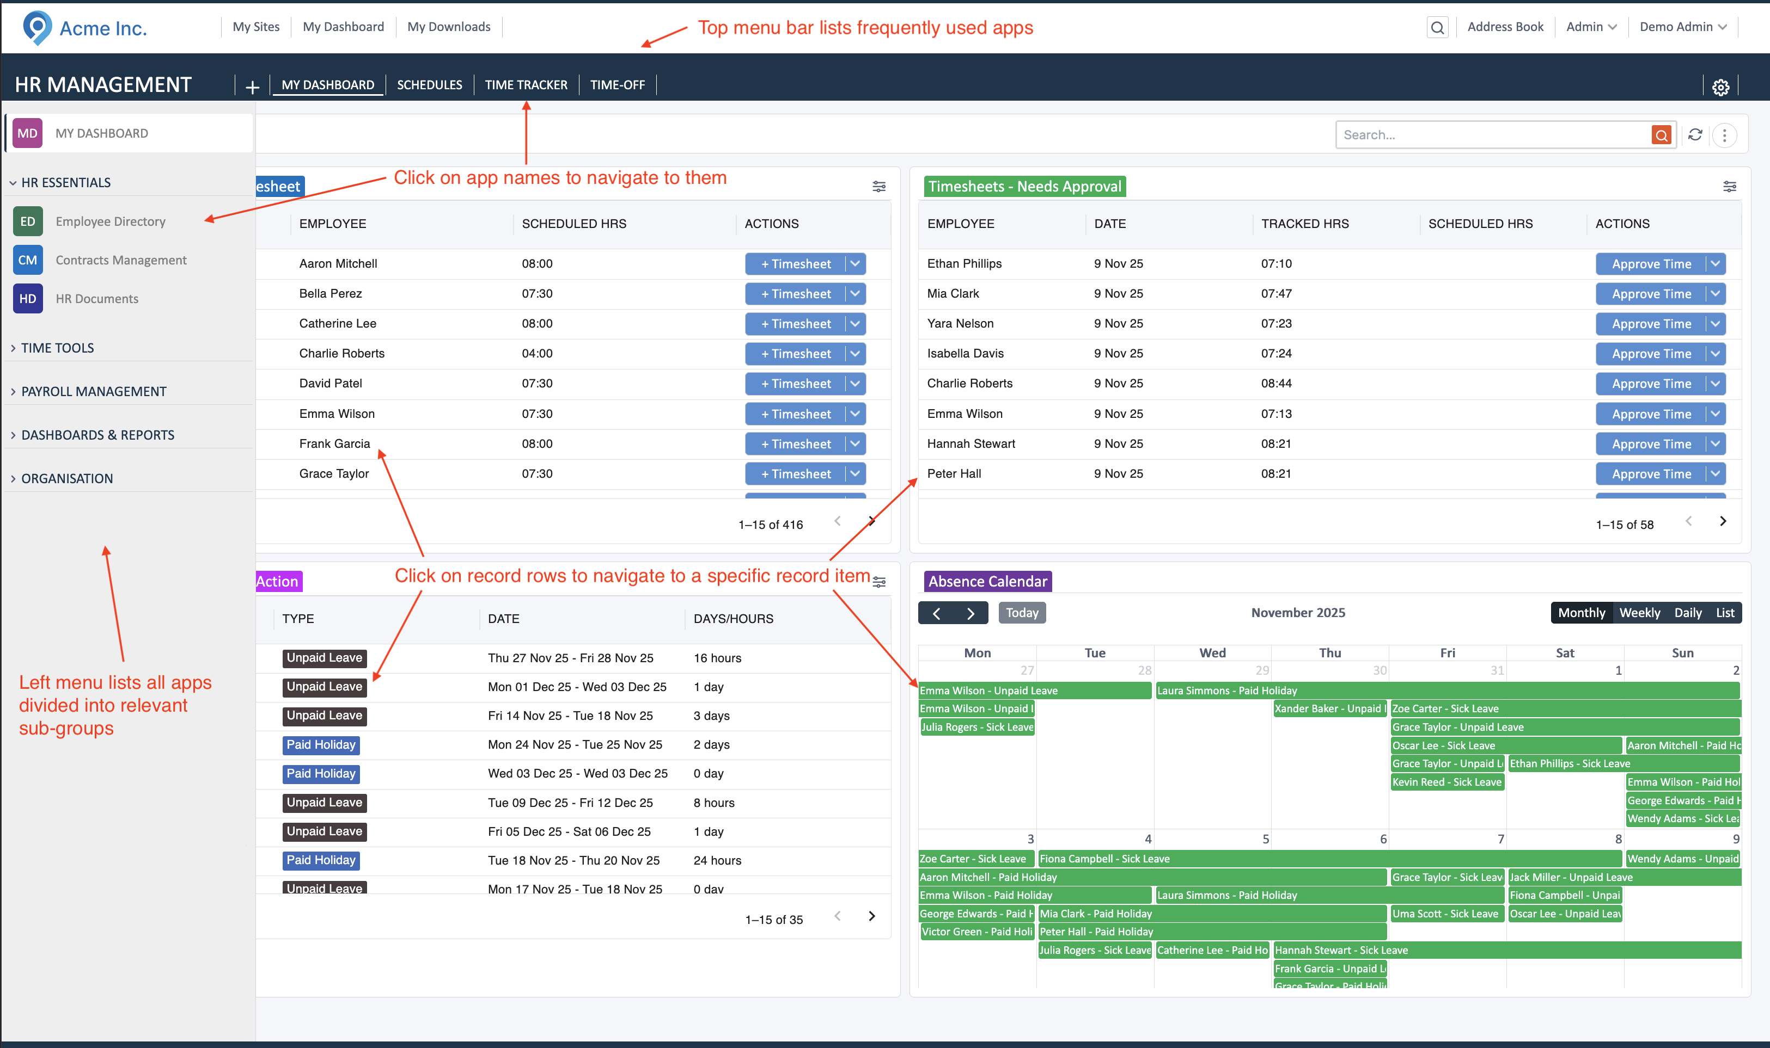Click the orange search submit icon
This screenshot has width=1770, height=1048.
point(1662,134)
